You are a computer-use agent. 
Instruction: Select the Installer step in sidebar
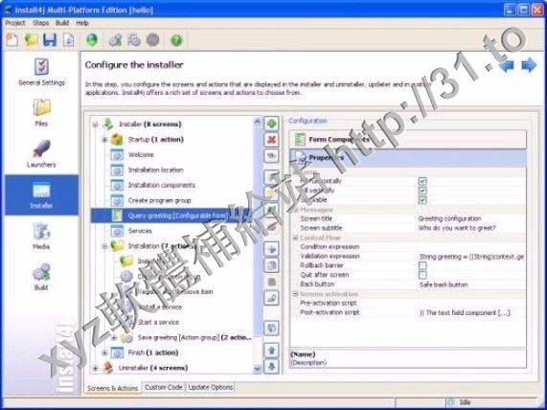point(41,194)
